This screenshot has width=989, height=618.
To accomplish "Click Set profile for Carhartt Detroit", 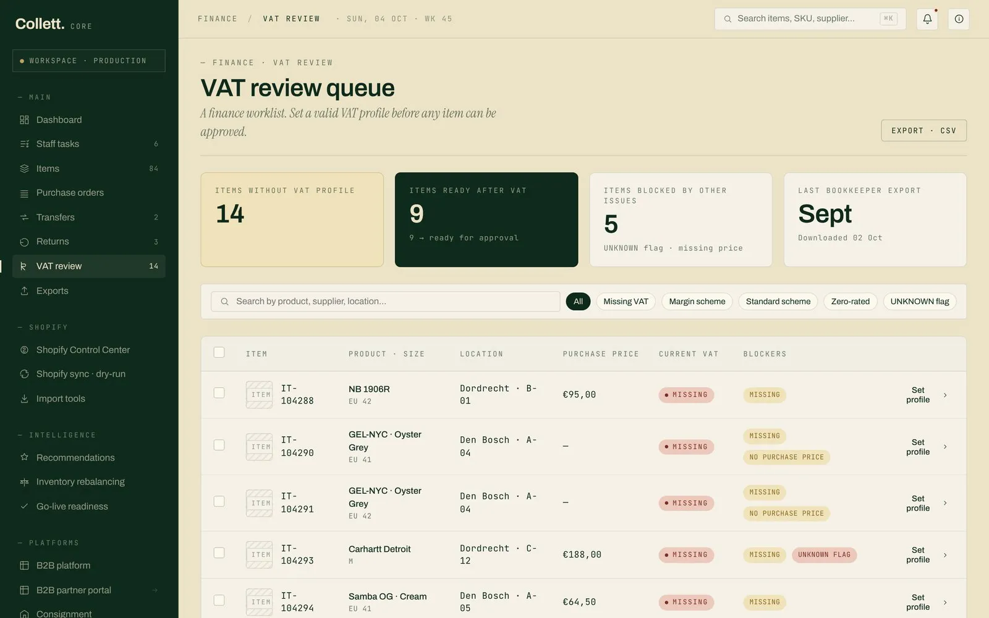I will tap(918, 555).
